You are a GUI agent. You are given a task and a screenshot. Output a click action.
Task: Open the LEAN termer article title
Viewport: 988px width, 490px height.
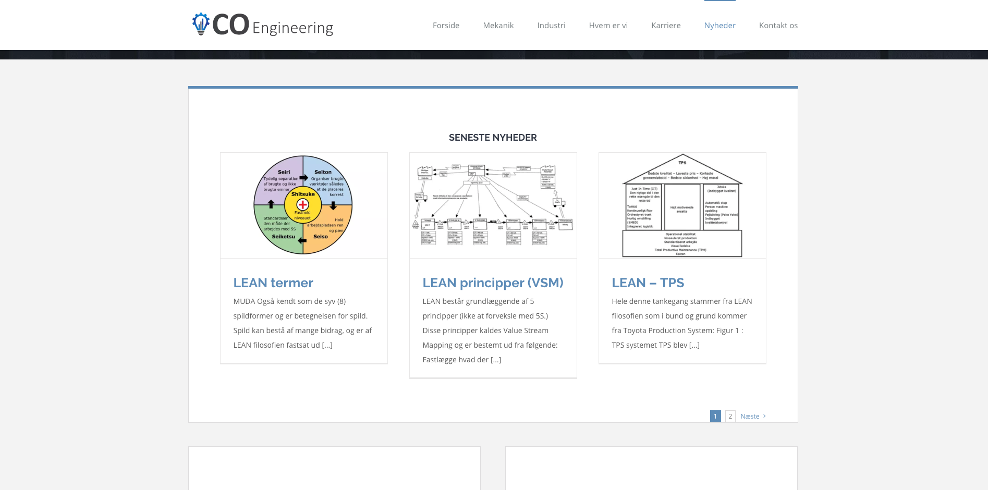click(273, 283)
